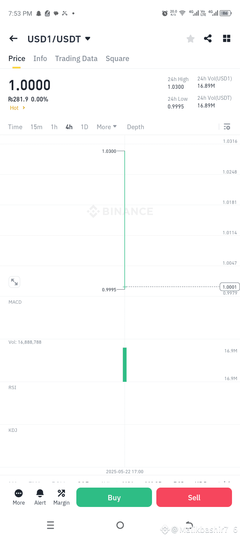
Task: Tap the back arrow icon
Action: pos(13,39)
